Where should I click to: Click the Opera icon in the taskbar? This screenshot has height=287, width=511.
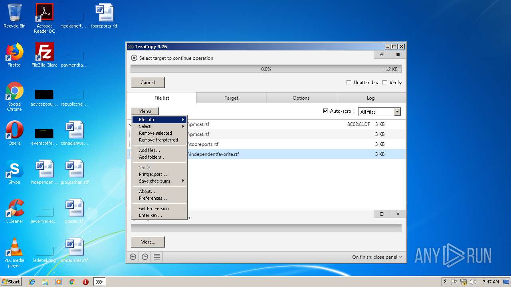[x=85, y=282]
